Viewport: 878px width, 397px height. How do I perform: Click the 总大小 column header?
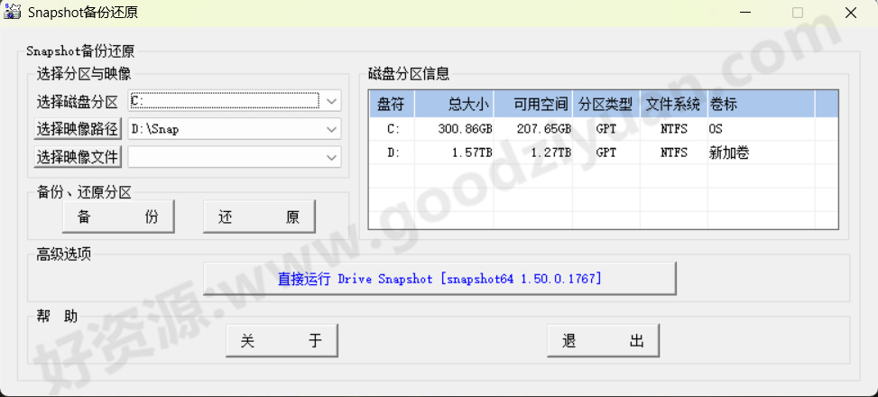pyautogui.click(x=454, y=104)
